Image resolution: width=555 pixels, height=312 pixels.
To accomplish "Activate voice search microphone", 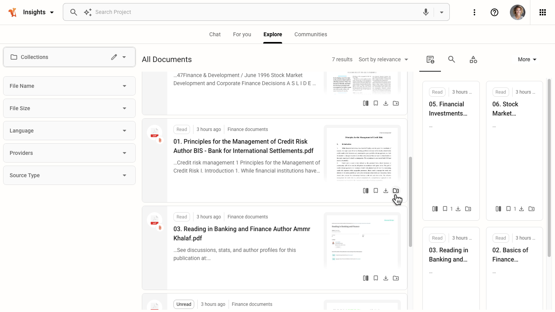I will 426,12.
